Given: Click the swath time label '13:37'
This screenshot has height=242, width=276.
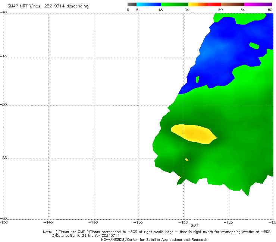Looking at the screenshot, I should (194, 226).
